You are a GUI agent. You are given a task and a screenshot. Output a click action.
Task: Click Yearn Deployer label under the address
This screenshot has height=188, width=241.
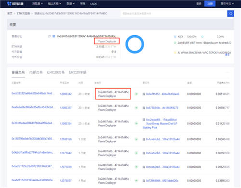click(x=107, y=41)
